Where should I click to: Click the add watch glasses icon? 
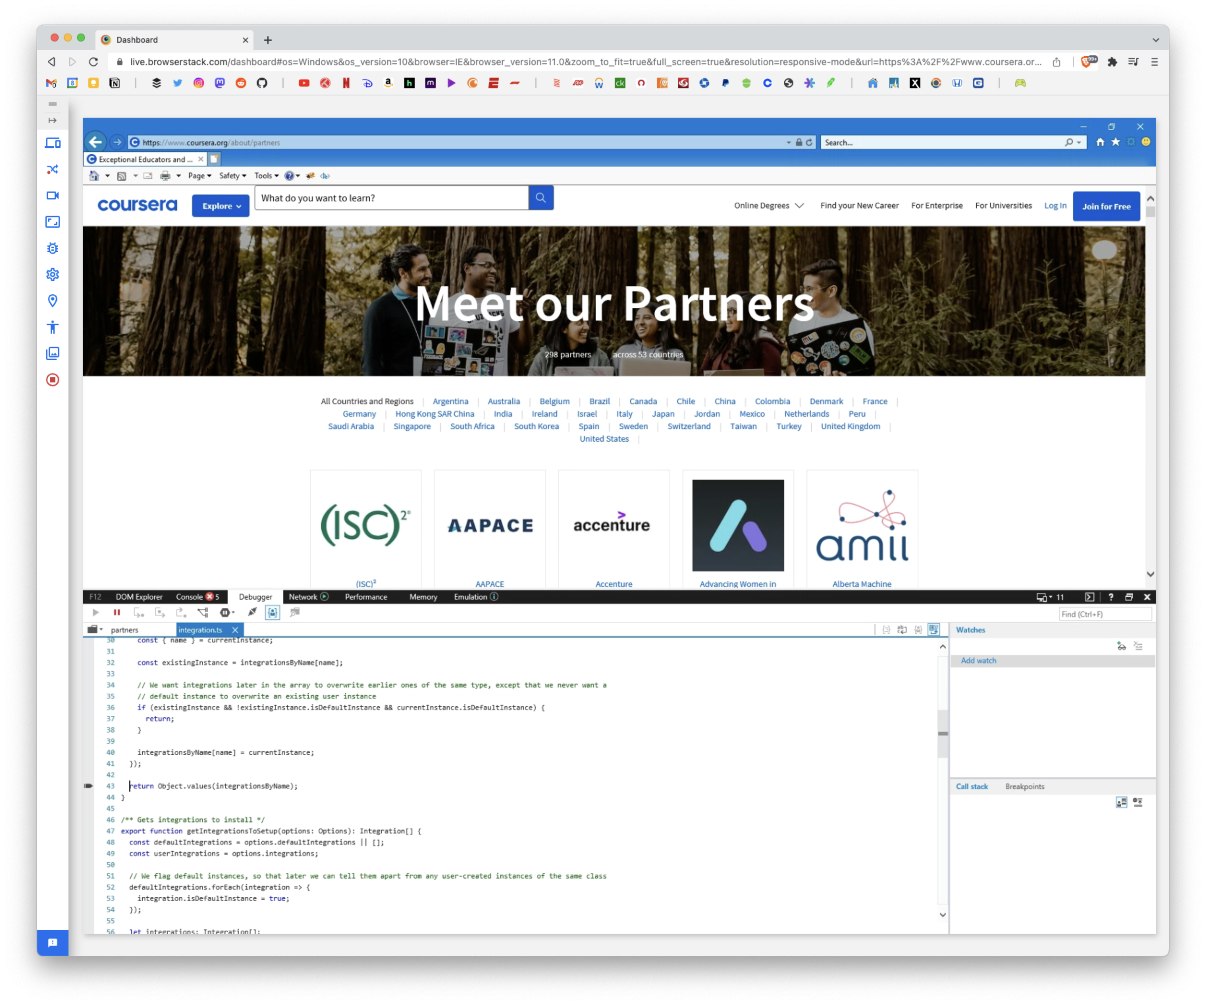click(x=1121, y=647)
